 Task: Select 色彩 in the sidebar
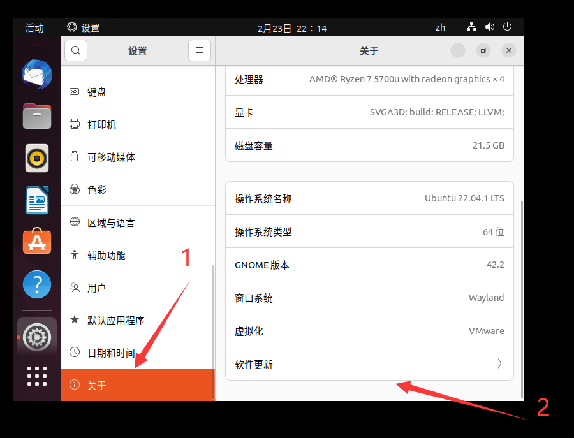(x=138, y=189)
